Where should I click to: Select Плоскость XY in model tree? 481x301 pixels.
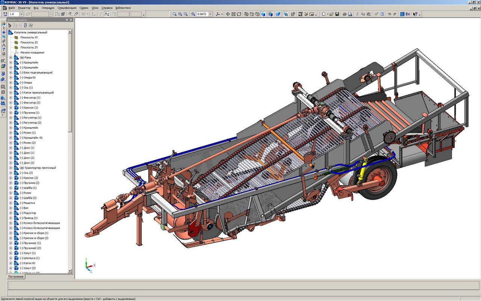click(x=29, y=38)
